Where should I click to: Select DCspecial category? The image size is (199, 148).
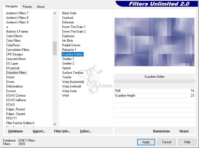point(13,68)
